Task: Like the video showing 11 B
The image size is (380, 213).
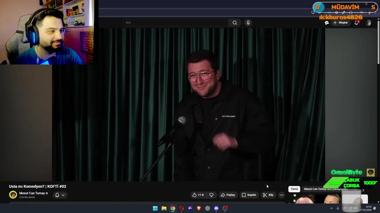Action: pos(198,195)
